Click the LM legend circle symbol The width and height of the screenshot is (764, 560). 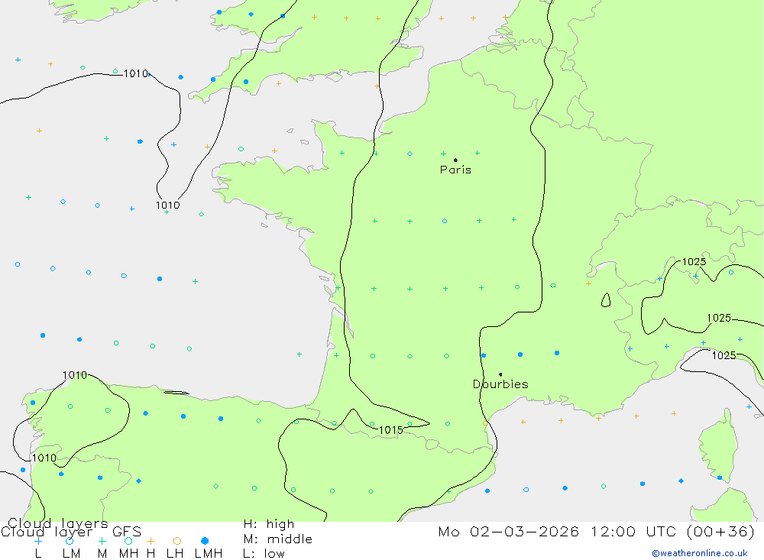tap(70, 541)
